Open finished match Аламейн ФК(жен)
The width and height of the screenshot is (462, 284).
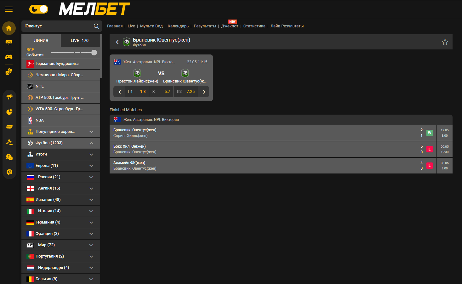pyautogui.click(x=281, y=166)
